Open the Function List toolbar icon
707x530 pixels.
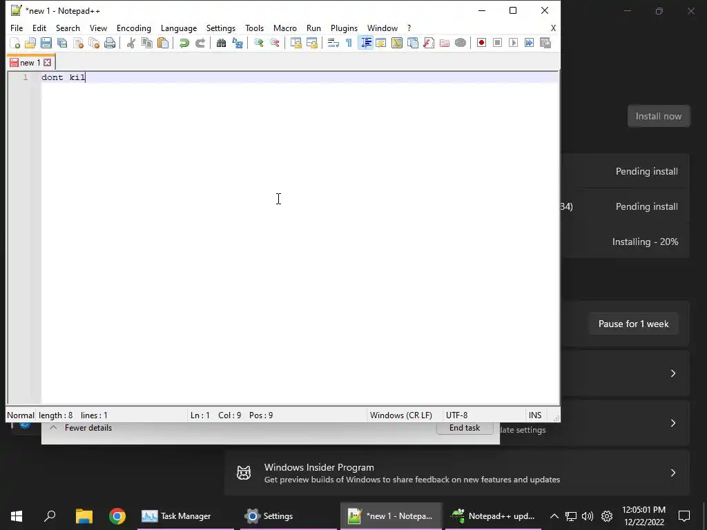[429, 43]
